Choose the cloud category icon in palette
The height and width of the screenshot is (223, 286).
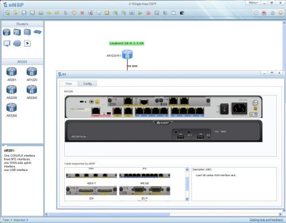[17, 43]
